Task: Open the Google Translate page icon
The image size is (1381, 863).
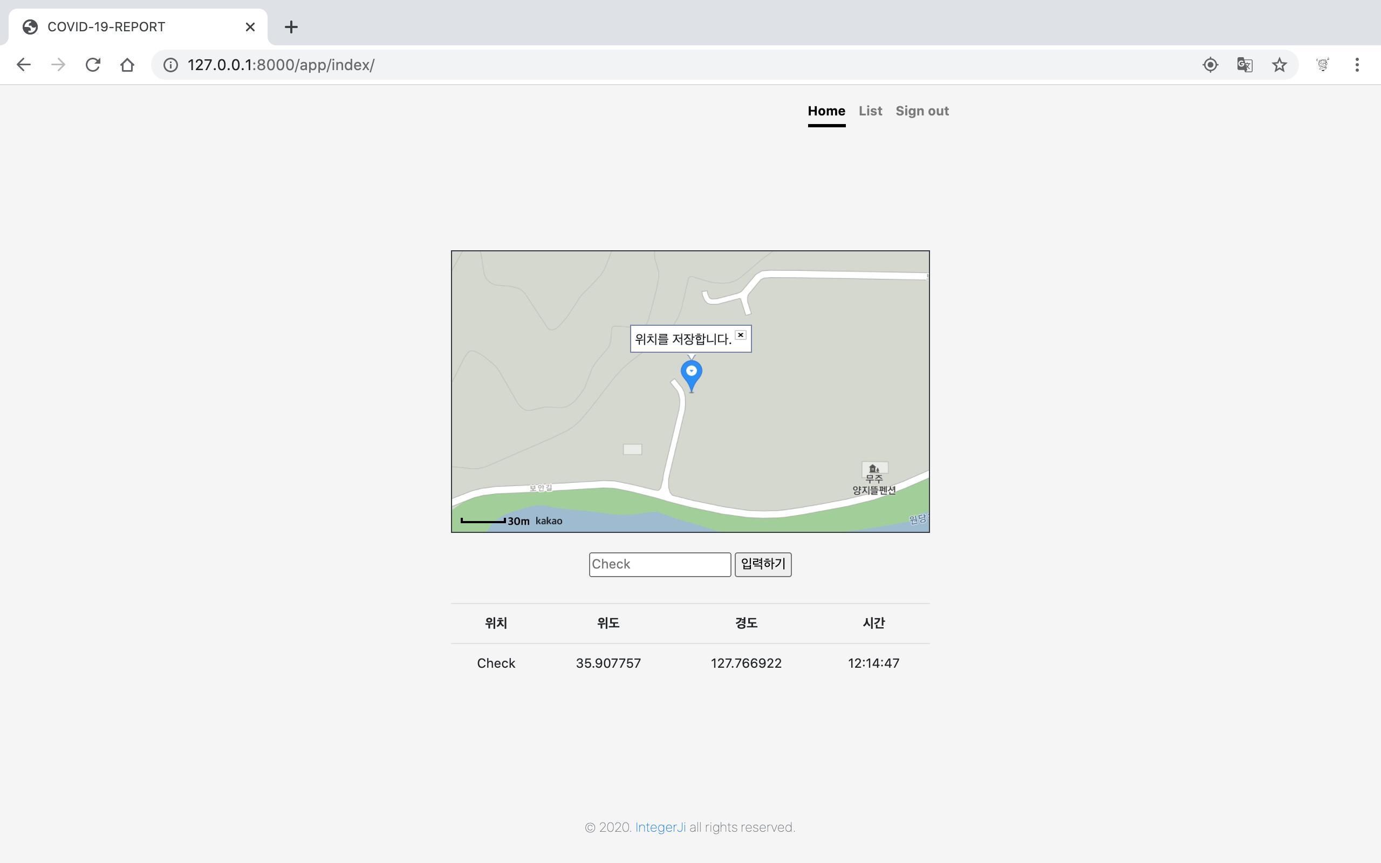Action: tap(1245, 65)
